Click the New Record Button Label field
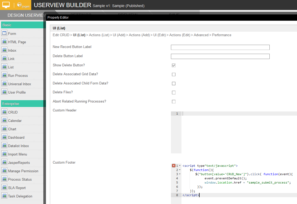This screenshot has height=204, width=297. coord(220,47)
